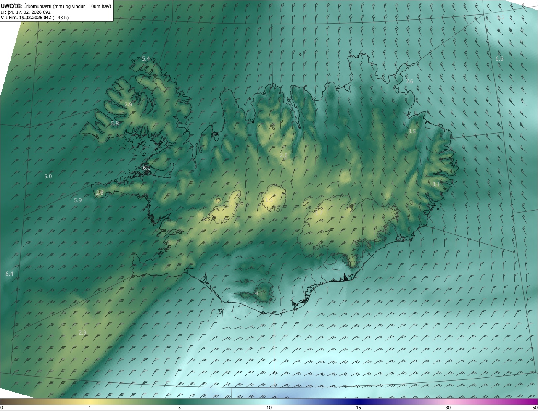Click the "5.9" value label
The height and width of the screenshot is (411, 538).
(x=78, y=200)
